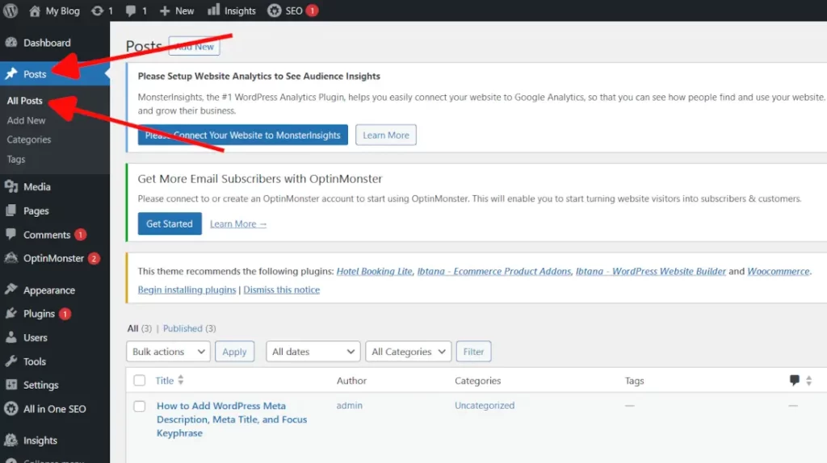The width and height of the screenshot is (827, 463).
Task: Click the Plugins plug icon
Action: click(x=11, y=314)
